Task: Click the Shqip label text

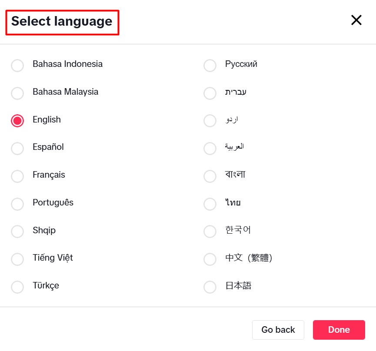Action: [44, 231]
